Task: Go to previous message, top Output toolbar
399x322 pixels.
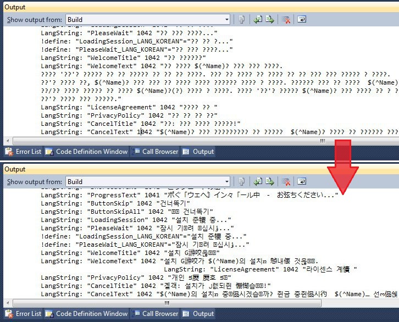Action: [x=258, y=19]
